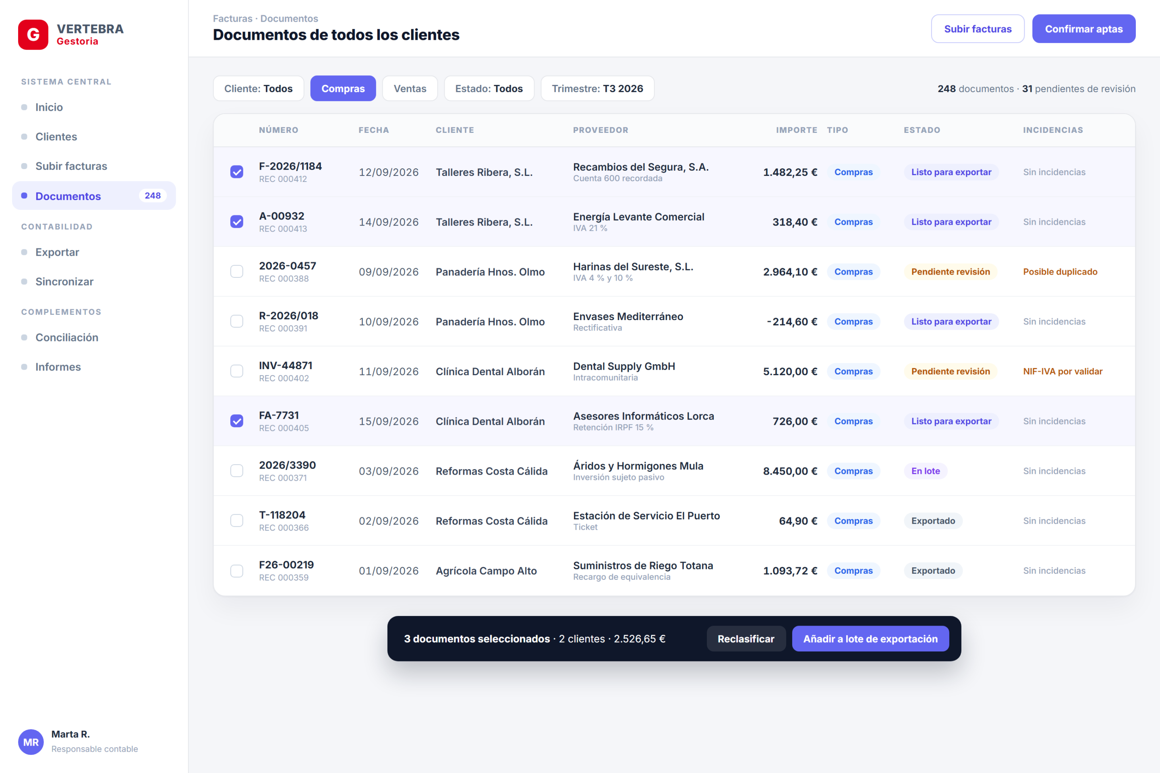1160x773 pixels.
Task: Click the Subir facturas header button
Action: tap(978, 29)
